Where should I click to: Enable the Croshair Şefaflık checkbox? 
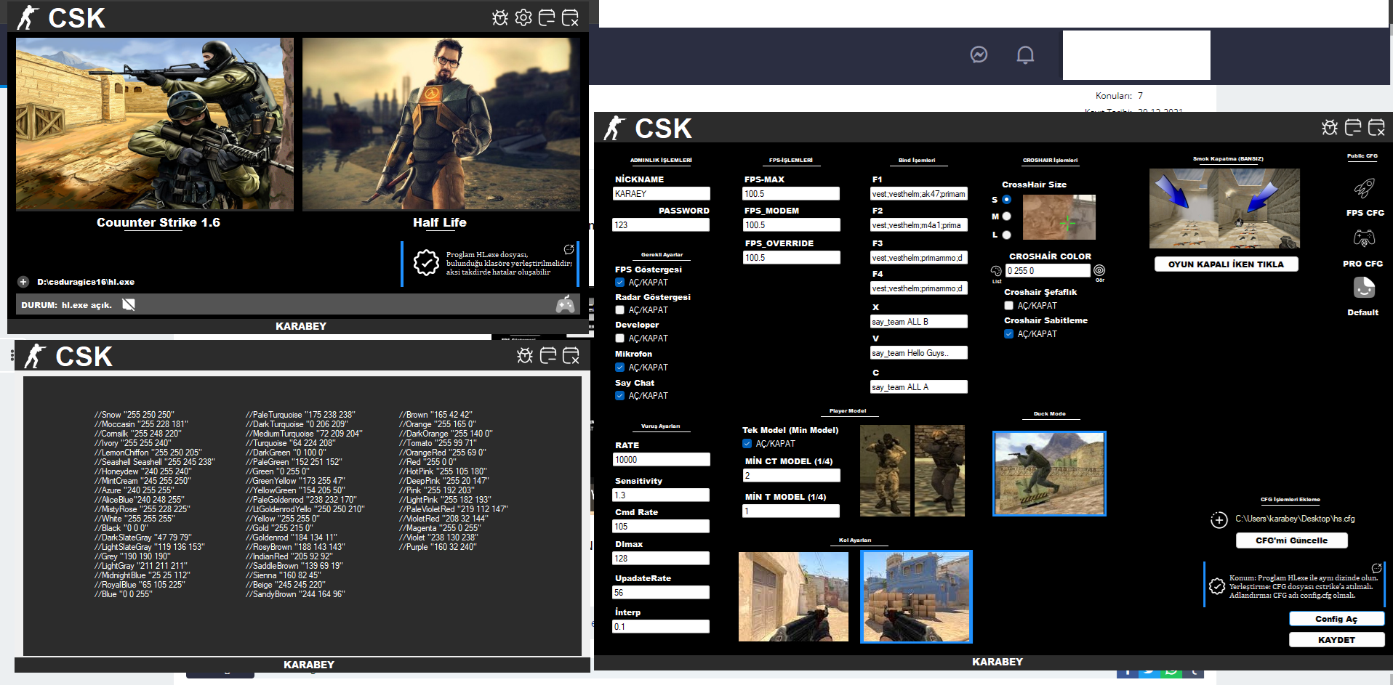click(1009, 306)
